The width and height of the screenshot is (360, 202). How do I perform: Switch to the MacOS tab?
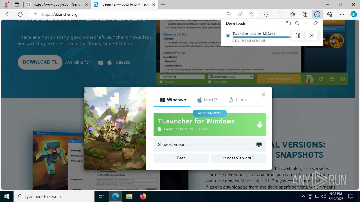click(x=207, y=100)
